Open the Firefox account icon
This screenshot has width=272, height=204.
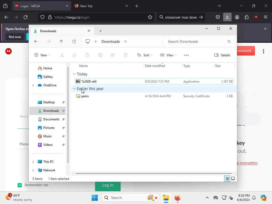point(237,17)
